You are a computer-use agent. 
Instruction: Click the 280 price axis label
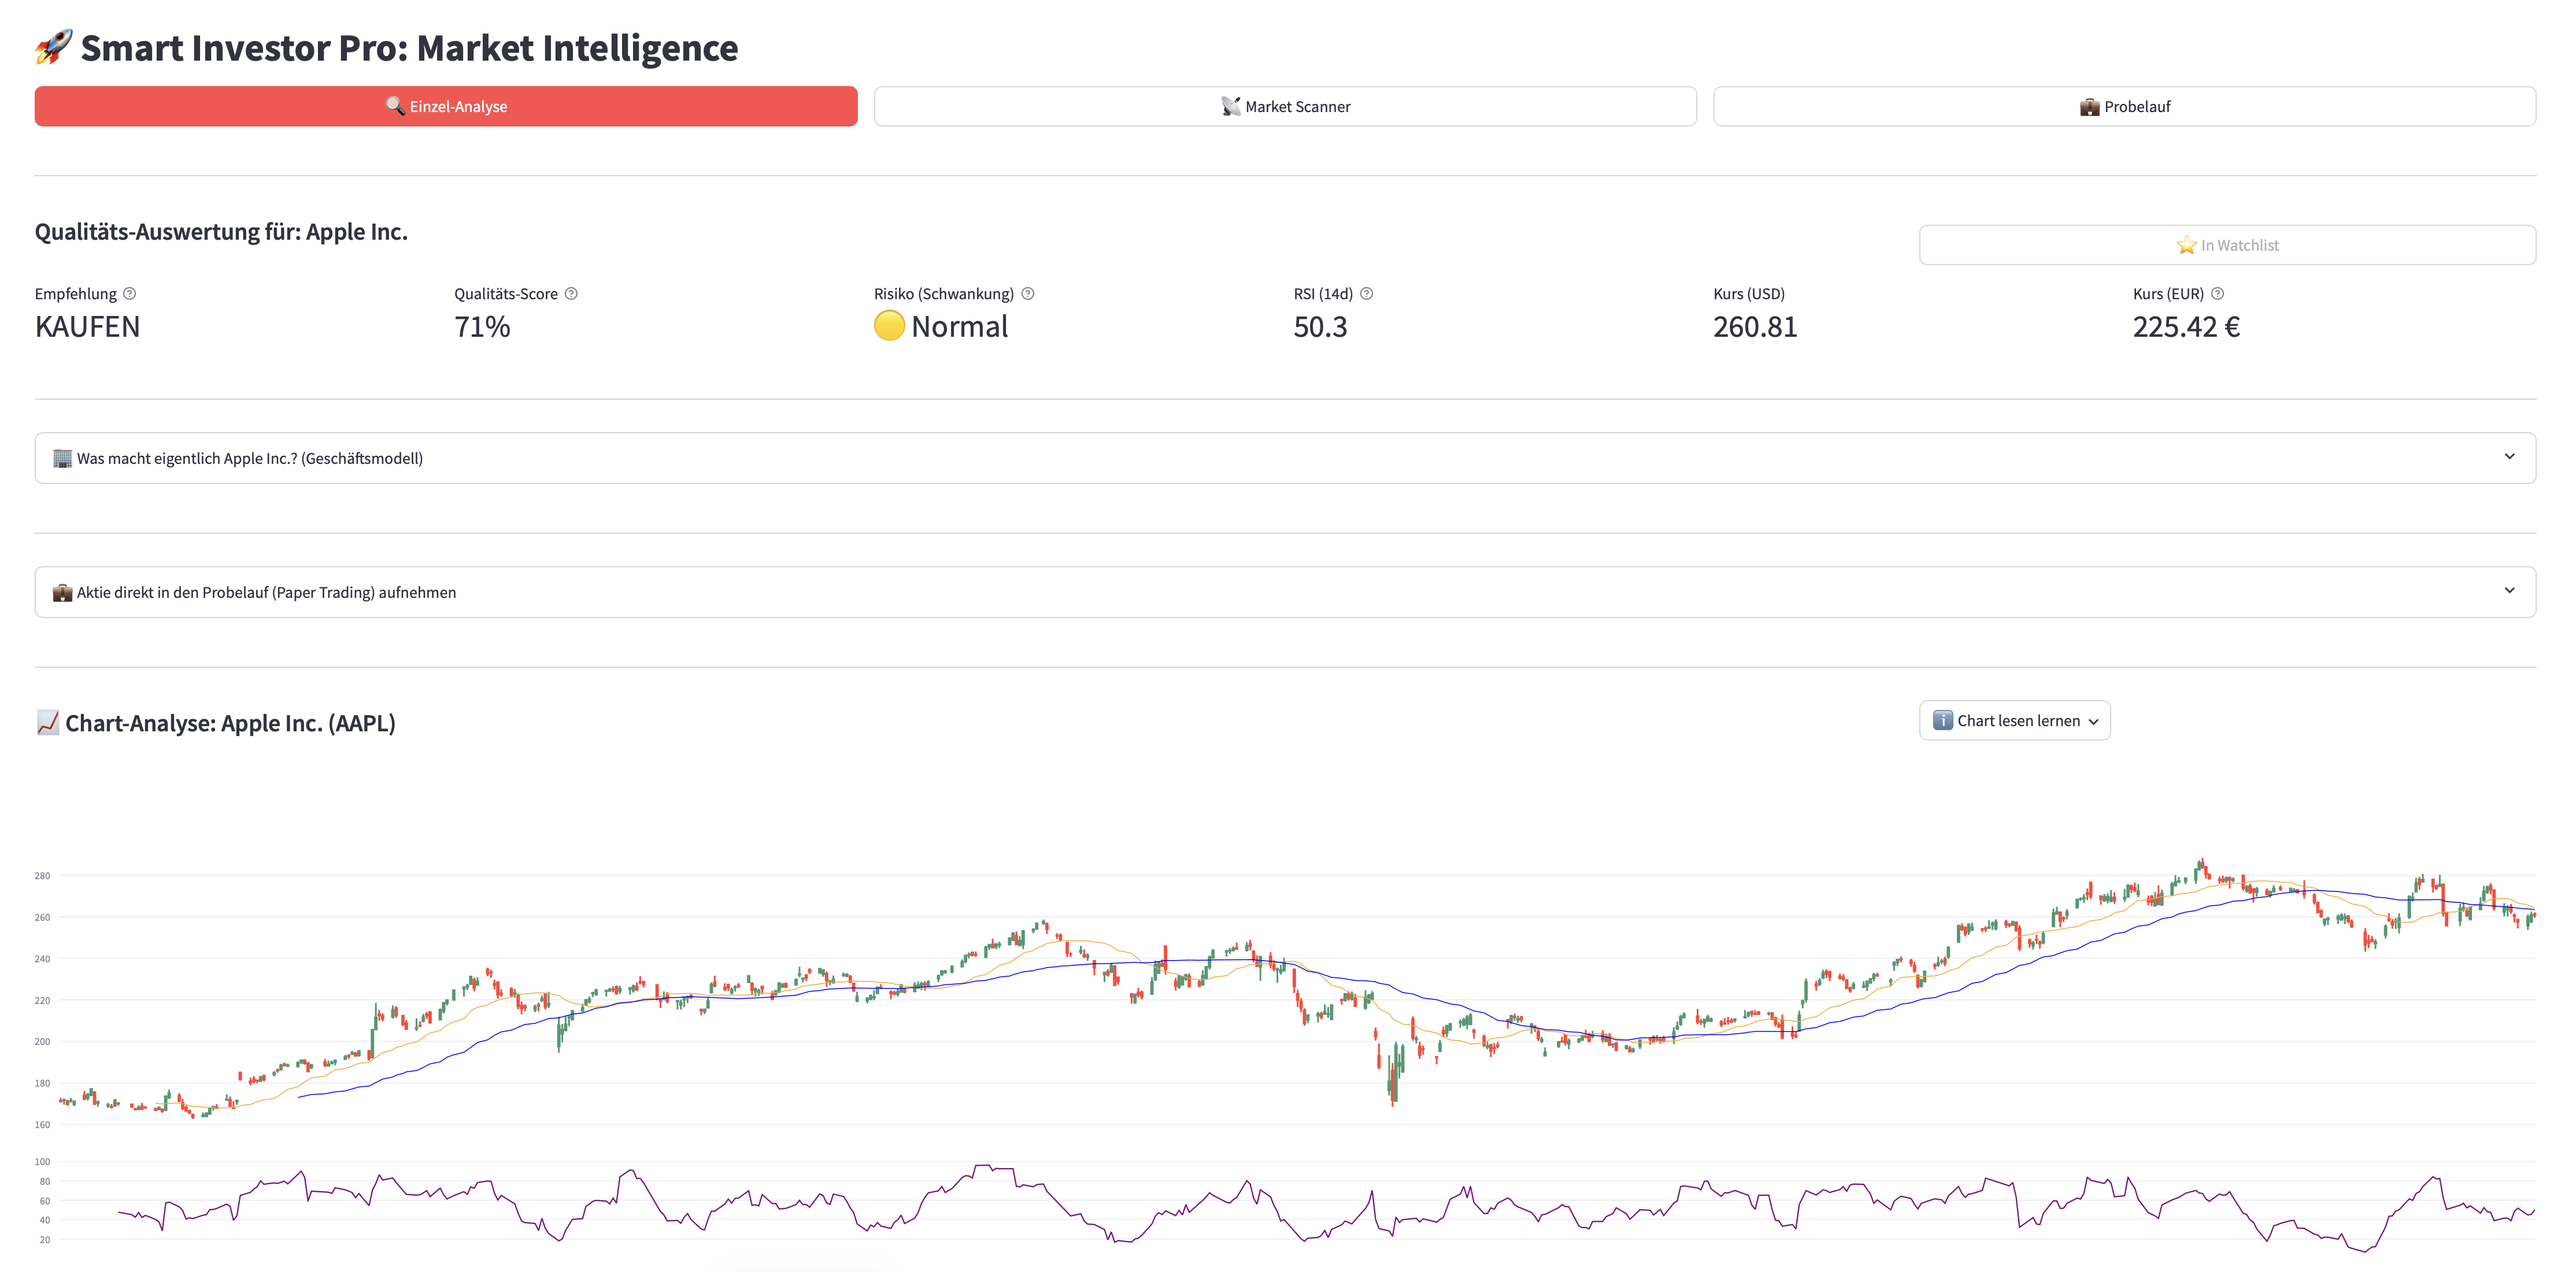tap(42, 875)
